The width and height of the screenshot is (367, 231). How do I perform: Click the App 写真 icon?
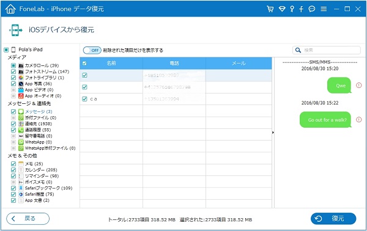tap(21, 84)
